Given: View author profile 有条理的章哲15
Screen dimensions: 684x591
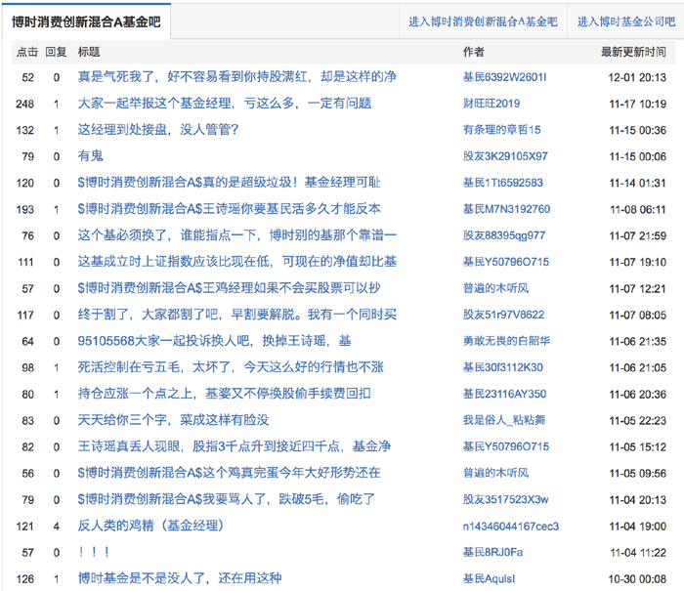Looking at the screenshot, I should point(501,130).
